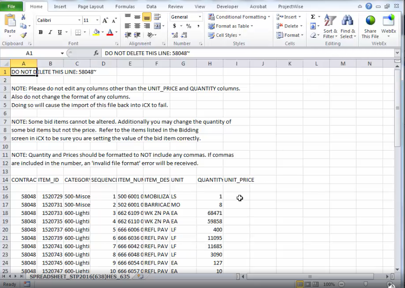Apply Comma Style

tap(198, 26)
